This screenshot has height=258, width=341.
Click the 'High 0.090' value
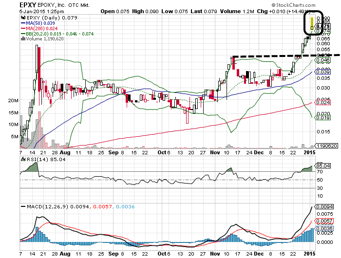point(145,11)
